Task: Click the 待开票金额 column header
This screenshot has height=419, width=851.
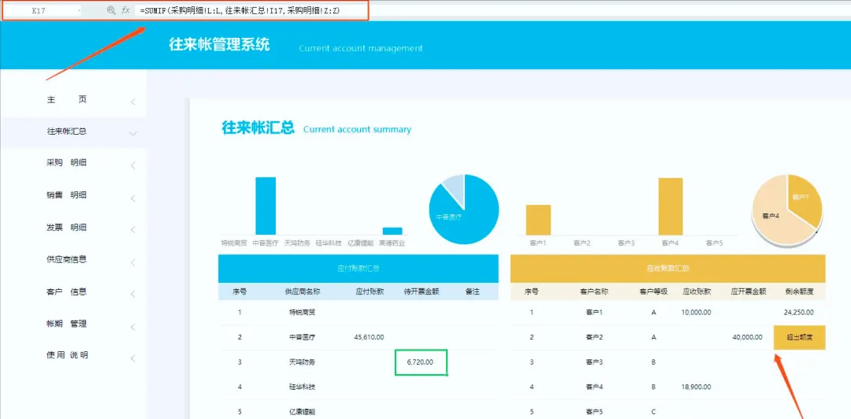Action: click(421, 291)
